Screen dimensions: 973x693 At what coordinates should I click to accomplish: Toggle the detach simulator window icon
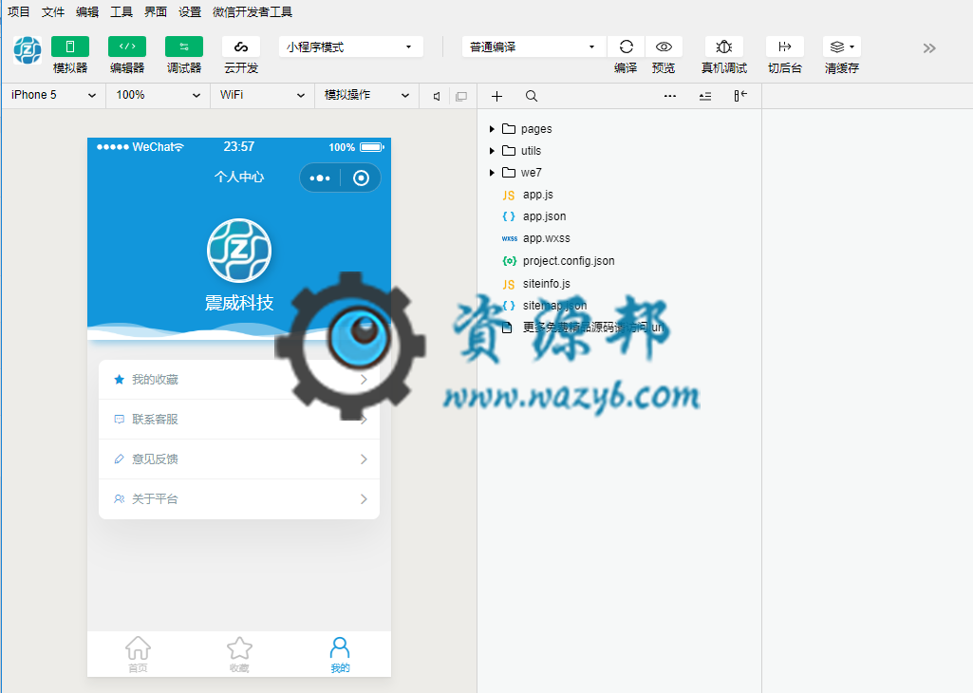click(x=461, y=96)
